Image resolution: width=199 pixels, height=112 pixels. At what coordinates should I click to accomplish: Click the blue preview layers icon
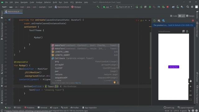(x=163, y=21)
